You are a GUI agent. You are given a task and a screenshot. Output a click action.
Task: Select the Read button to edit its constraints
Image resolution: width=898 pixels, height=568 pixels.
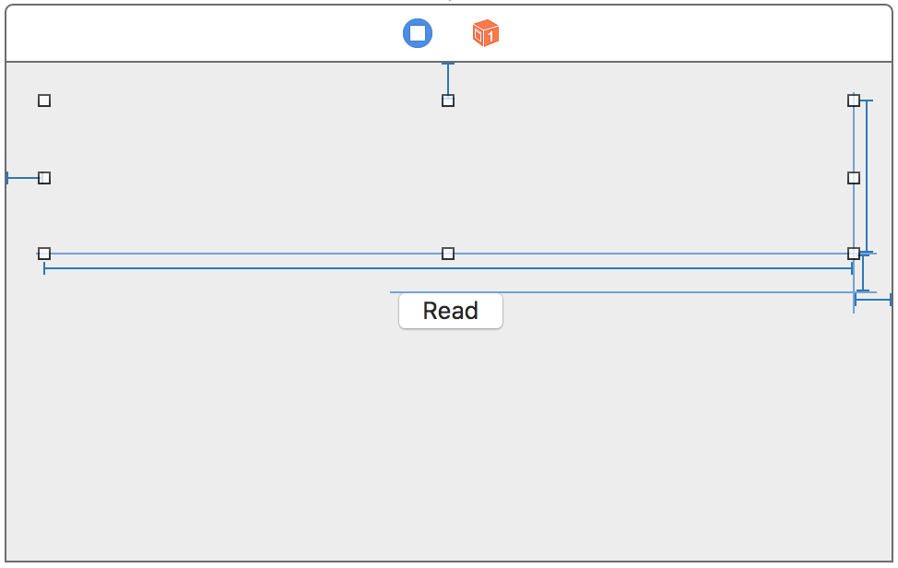coord(450,310)
